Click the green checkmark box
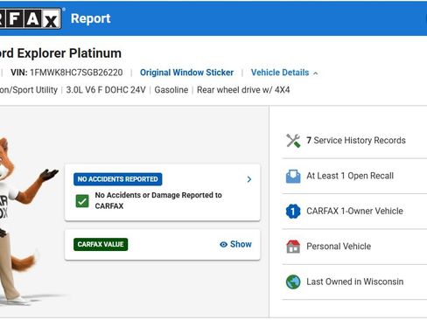Screen dimensions: 427x320 [x=82, y=201]
